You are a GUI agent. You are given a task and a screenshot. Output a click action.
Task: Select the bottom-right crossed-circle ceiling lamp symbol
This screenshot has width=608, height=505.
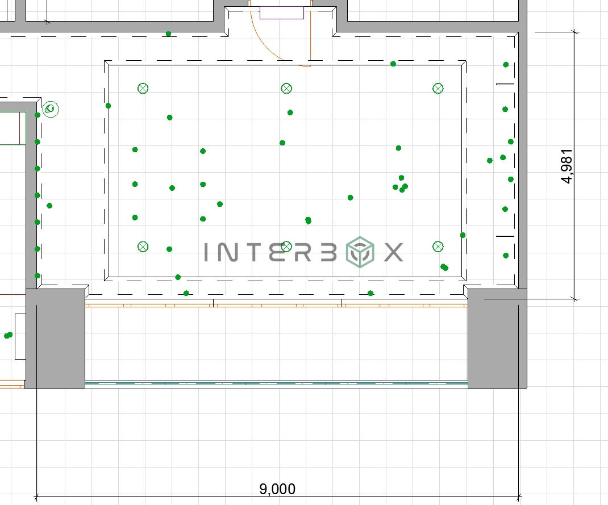coord(438,247)
